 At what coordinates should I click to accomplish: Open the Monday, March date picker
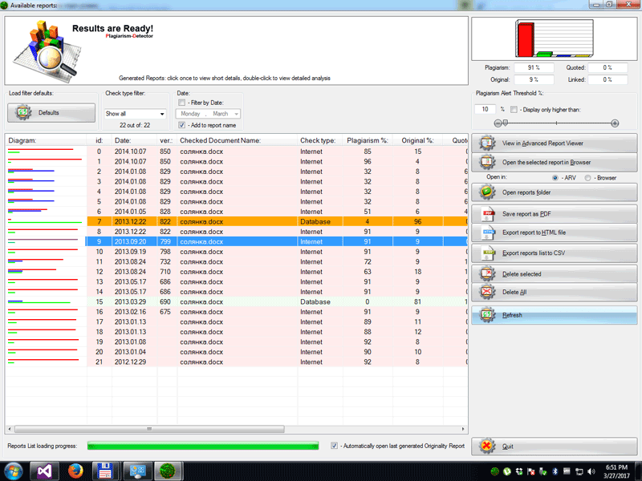(208, 114)
